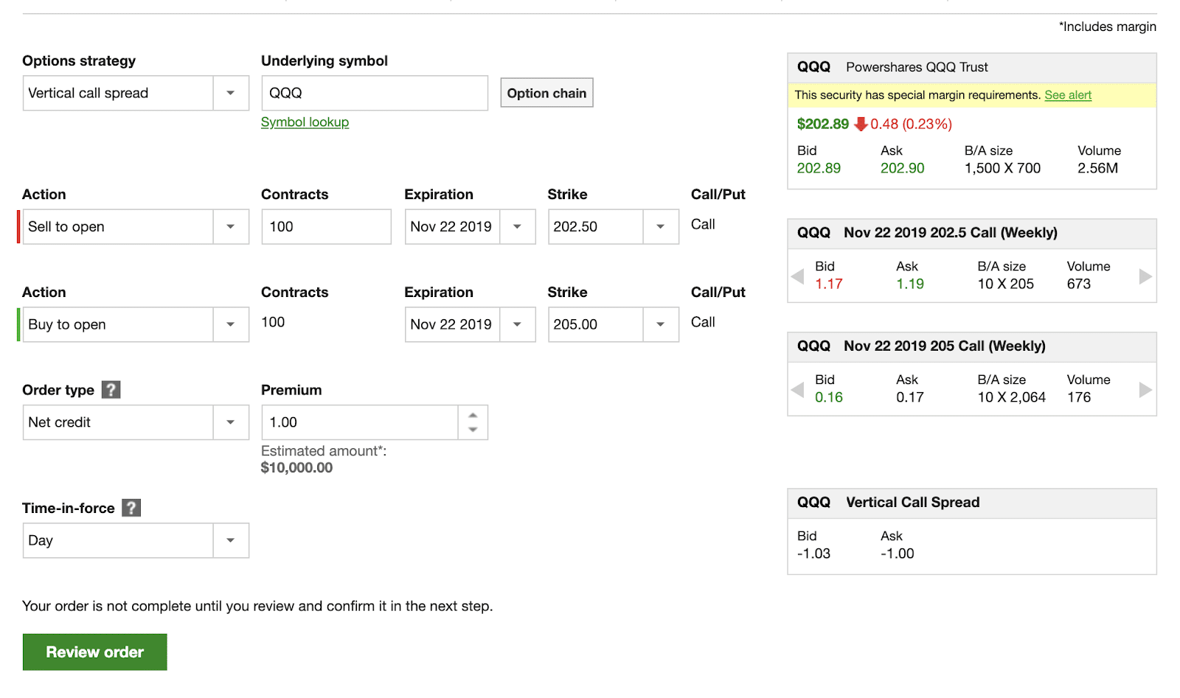The image size is (1180, 698).
Task: Click right arrow in 202.5 Call quote panel
Action: [1145, 276]
